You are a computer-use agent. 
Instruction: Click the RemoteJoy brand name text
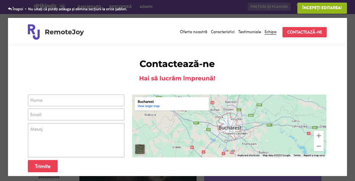point(64,32)
